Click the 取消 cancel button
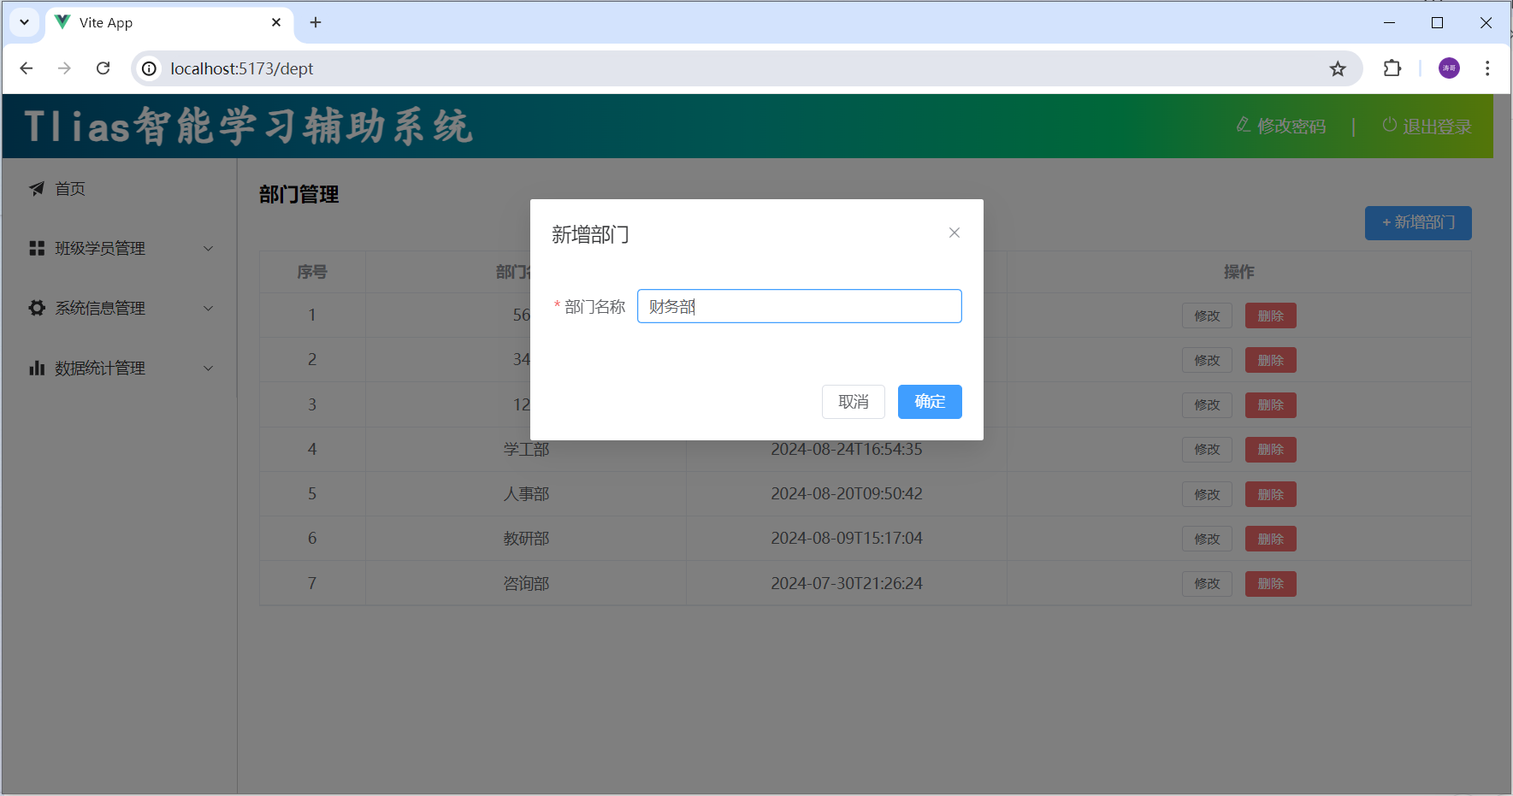This screenshot has width=1513, height=796. (x=853, y=402)
